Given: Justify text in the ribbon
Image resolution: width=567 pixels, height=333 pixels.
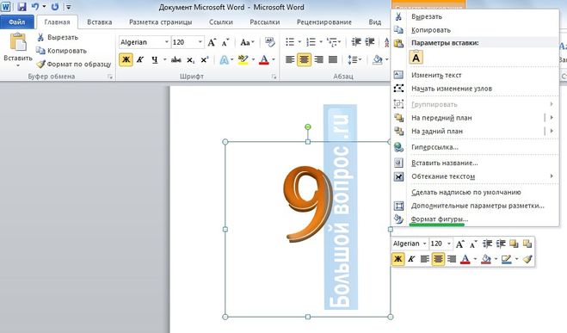Looking at the screenshot, I should tap(333, 59).
